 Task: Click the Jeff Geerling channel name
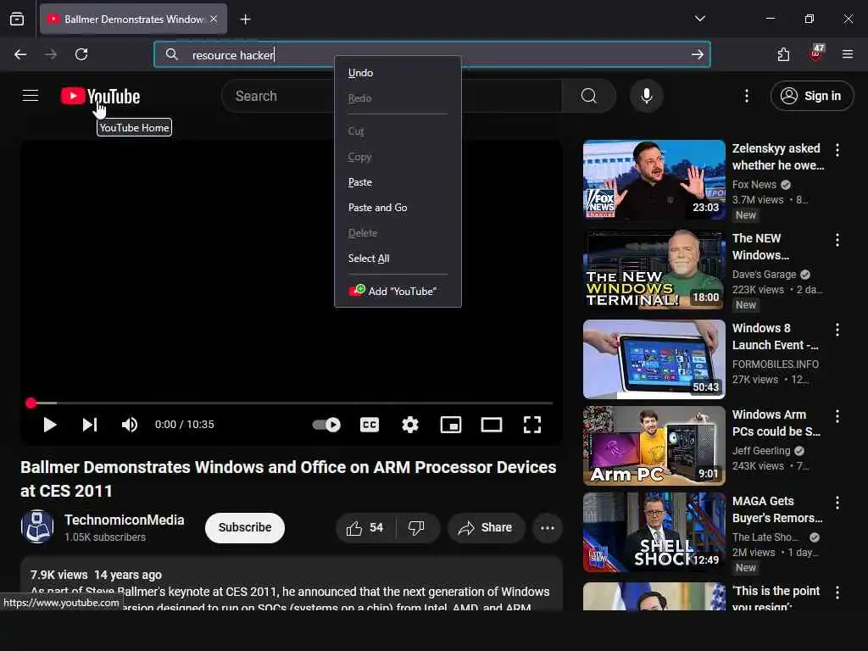(x=761, y=451)
